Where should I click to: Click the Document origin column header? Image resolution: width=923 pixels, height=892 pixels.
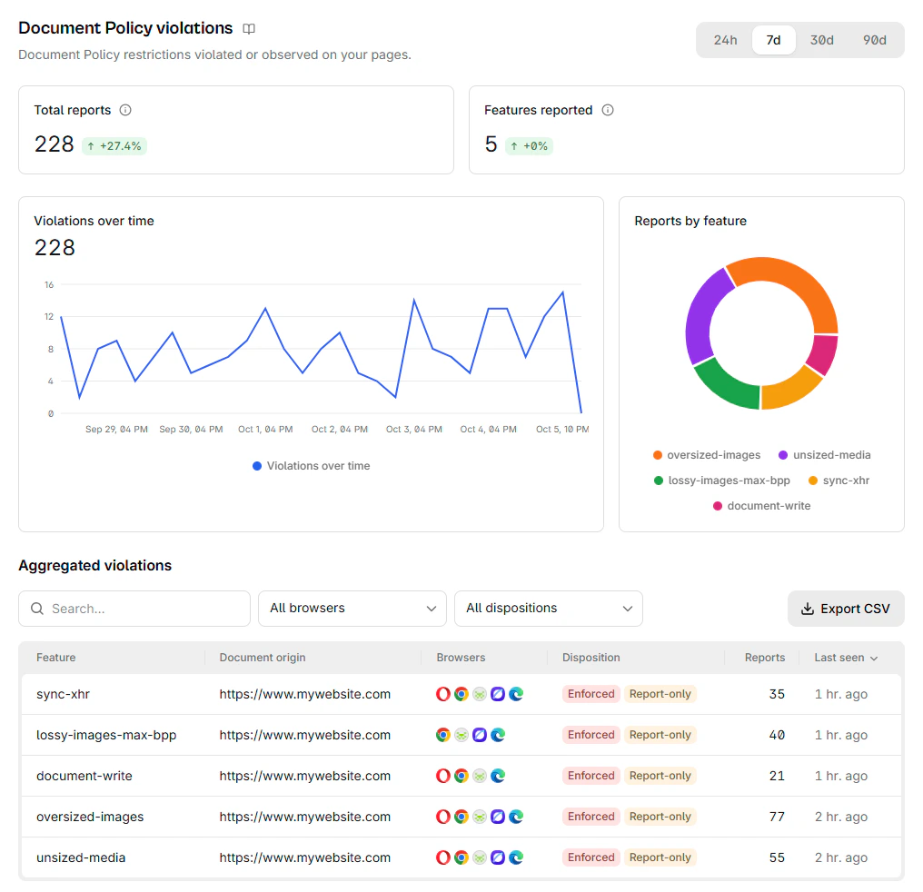(263, 658)
